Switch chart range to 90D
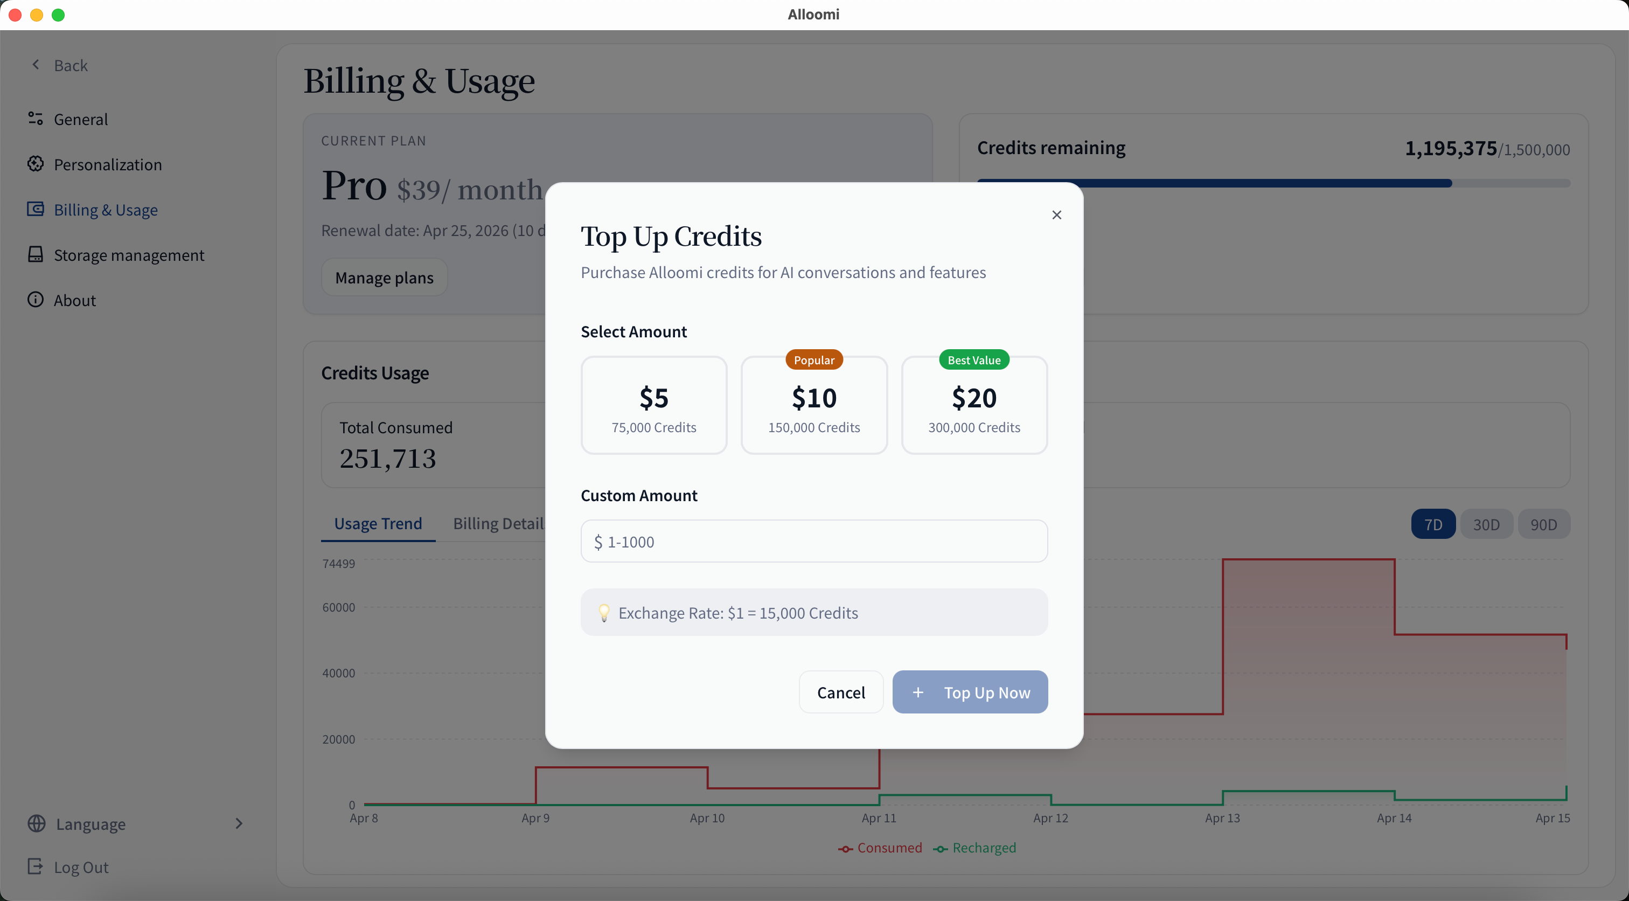The width and height of the screenshot is (1629, 901). [1543, 524]
